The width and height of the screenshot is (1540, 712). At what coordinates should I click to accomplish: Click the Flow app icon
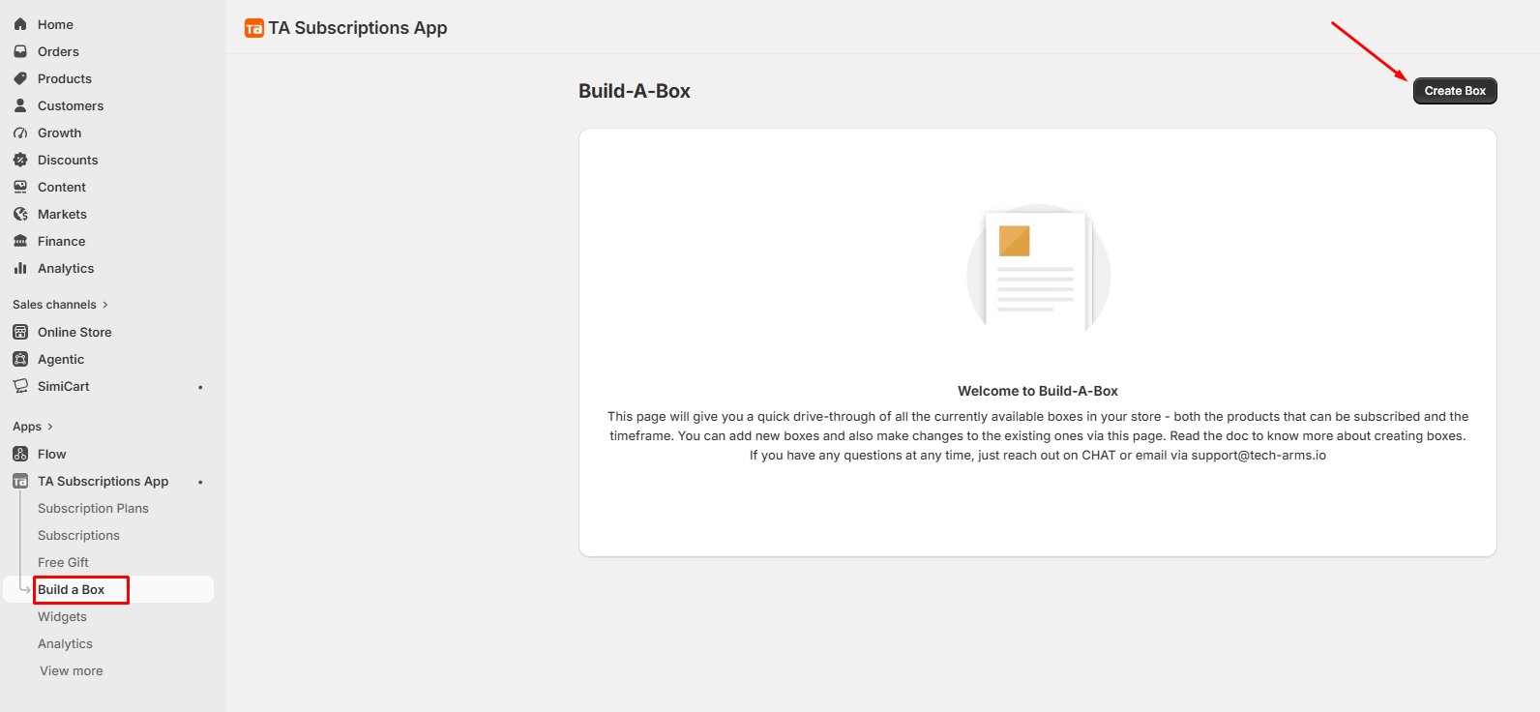[x=20, y=454]
